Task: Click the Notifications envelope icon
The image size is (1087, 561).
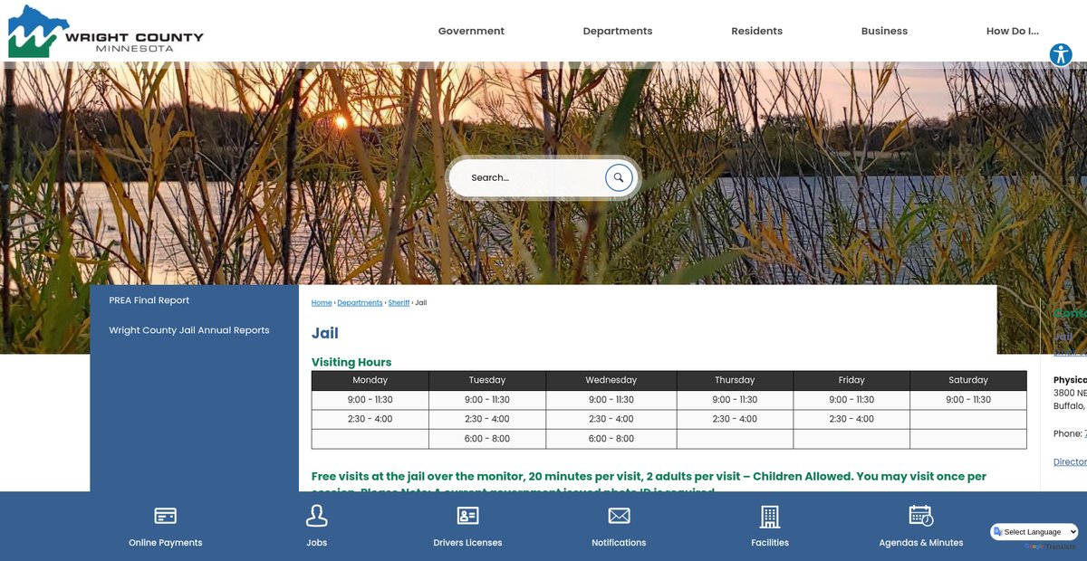Action: (619, 516)
